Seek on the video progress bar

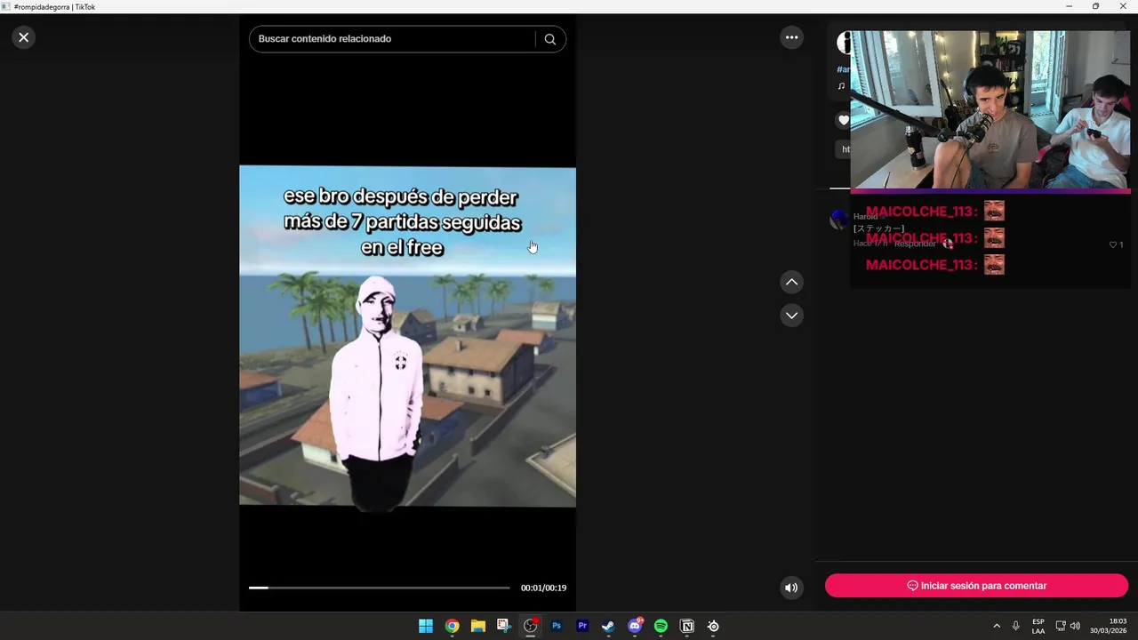click(380, 588)
